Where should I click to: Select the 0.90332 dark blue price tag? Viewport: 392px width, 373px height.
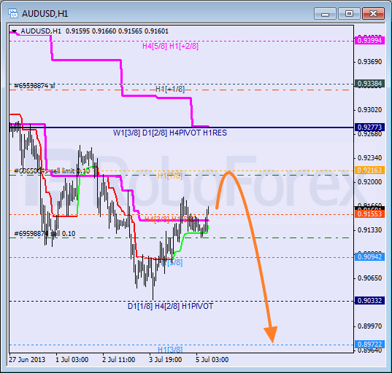coord(369,301)
